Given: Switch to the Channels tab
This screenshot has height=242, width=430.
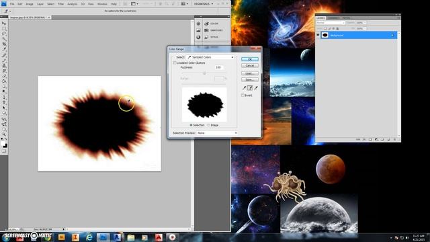Looking at the screenshot, I should click(334, 18).
